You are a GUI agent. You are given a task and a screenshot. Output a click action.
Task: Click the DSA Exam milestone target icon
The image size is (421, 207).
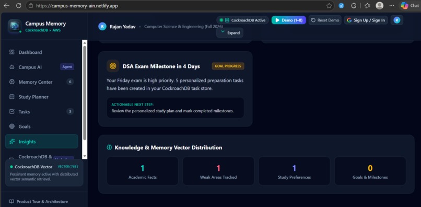tap(113, 66)
